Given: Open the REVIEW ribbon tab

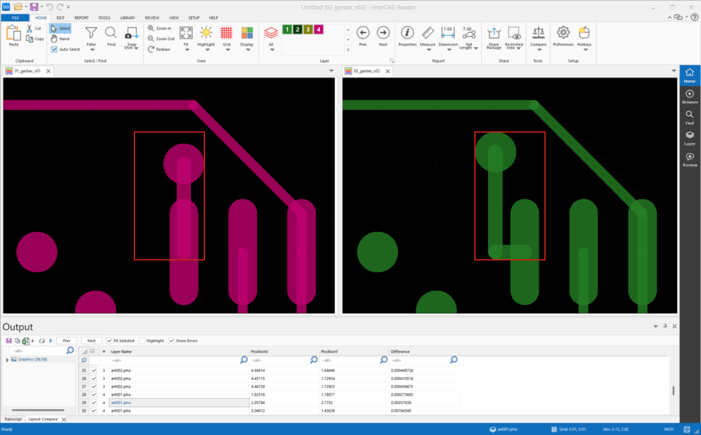Looking at the screenshot, I should pos(152,18).
